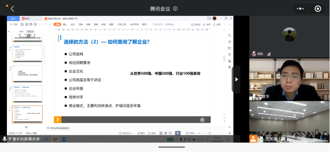Open the 文件 menu
Viewport: 330px width, 152px height.
tap(14, 24)
